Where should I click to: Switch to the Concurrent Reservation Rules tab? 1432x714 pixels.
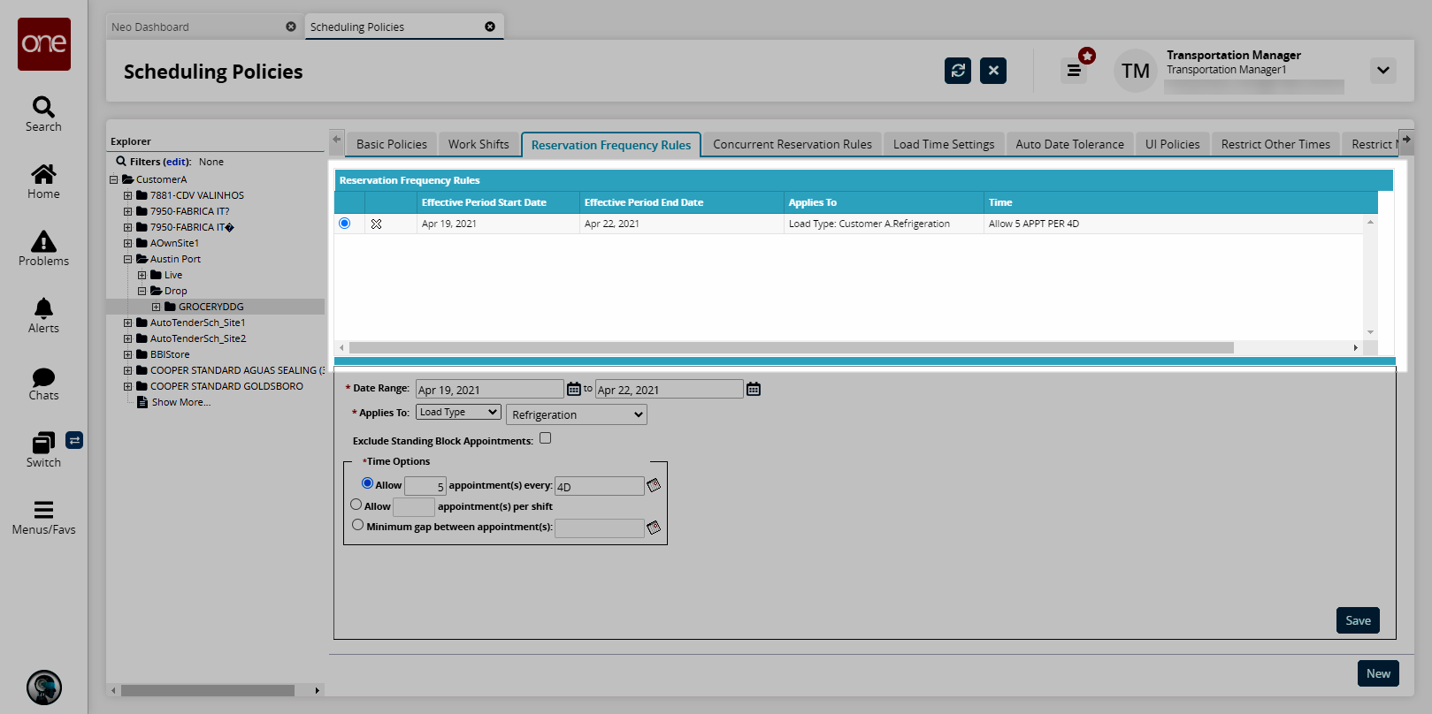tap(792, 144)
